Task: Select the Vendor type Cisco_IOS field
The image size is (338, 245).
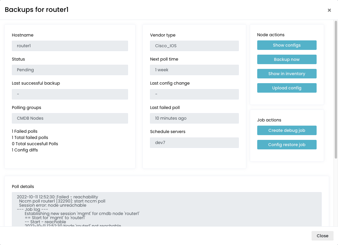Action: [x=194, y=46]
